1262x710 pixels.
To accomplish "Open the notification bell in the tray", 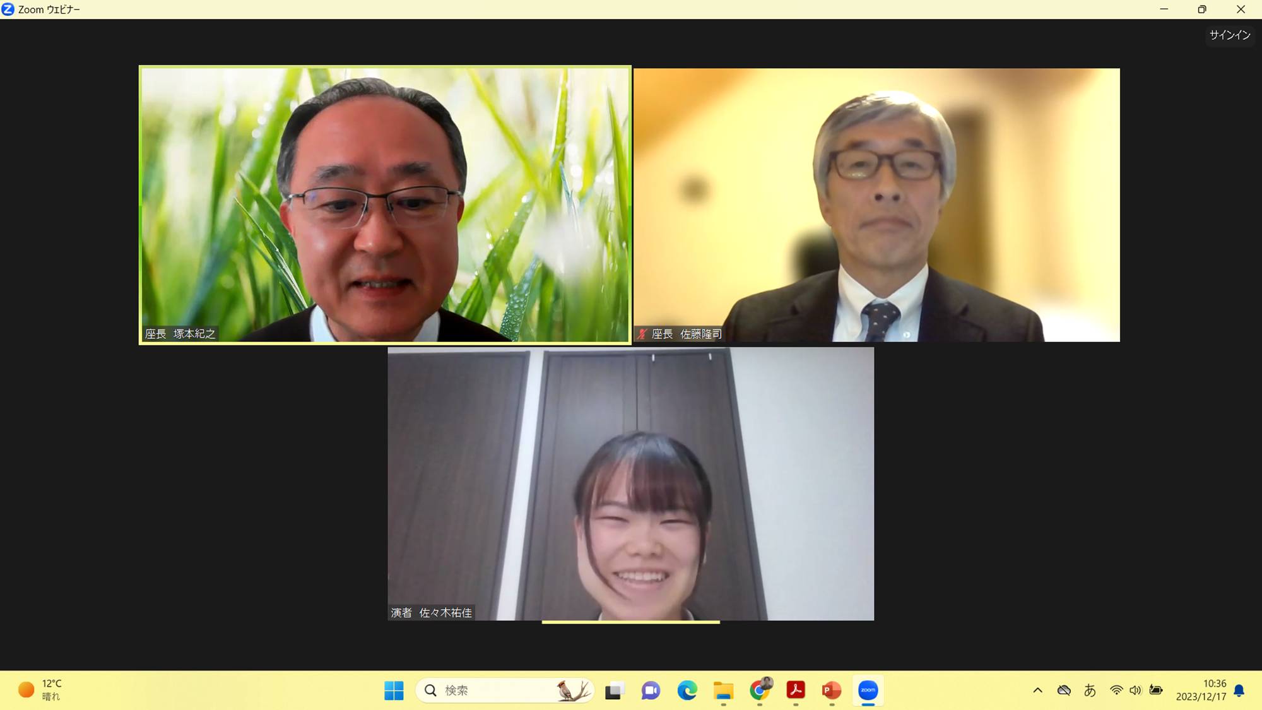I will [1239, 690].
